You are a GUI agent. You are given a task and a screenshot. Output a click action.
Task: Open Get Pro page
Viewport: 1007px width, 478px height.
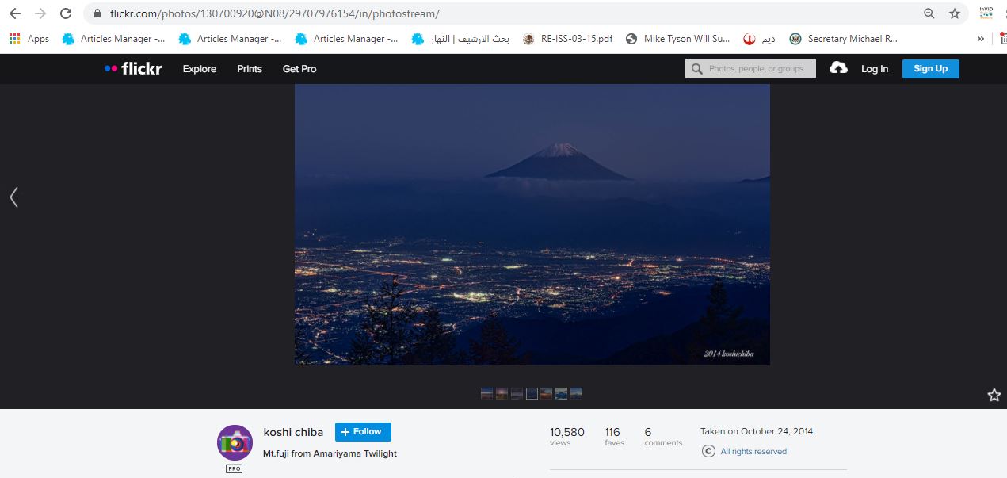(299, 69)
